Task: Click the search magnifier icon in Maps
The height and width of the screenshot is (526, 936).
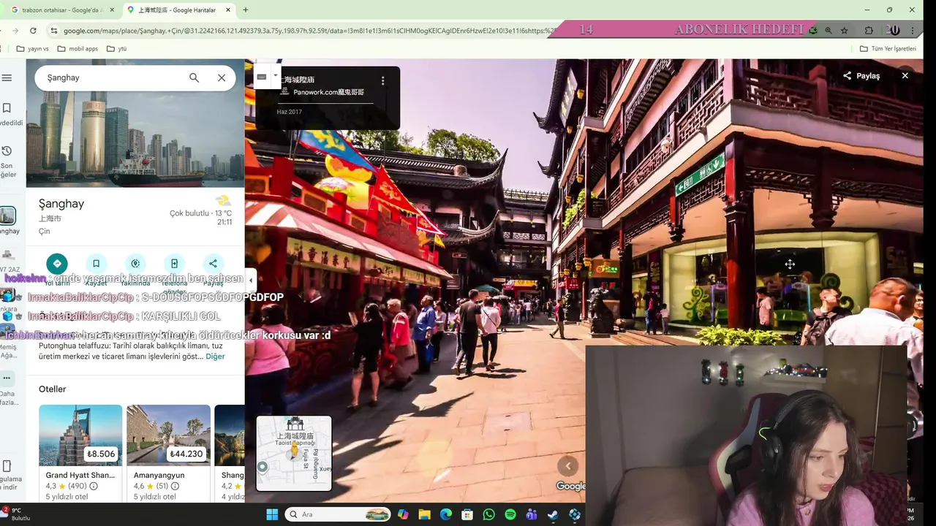Action: click(x=194, y=77)
